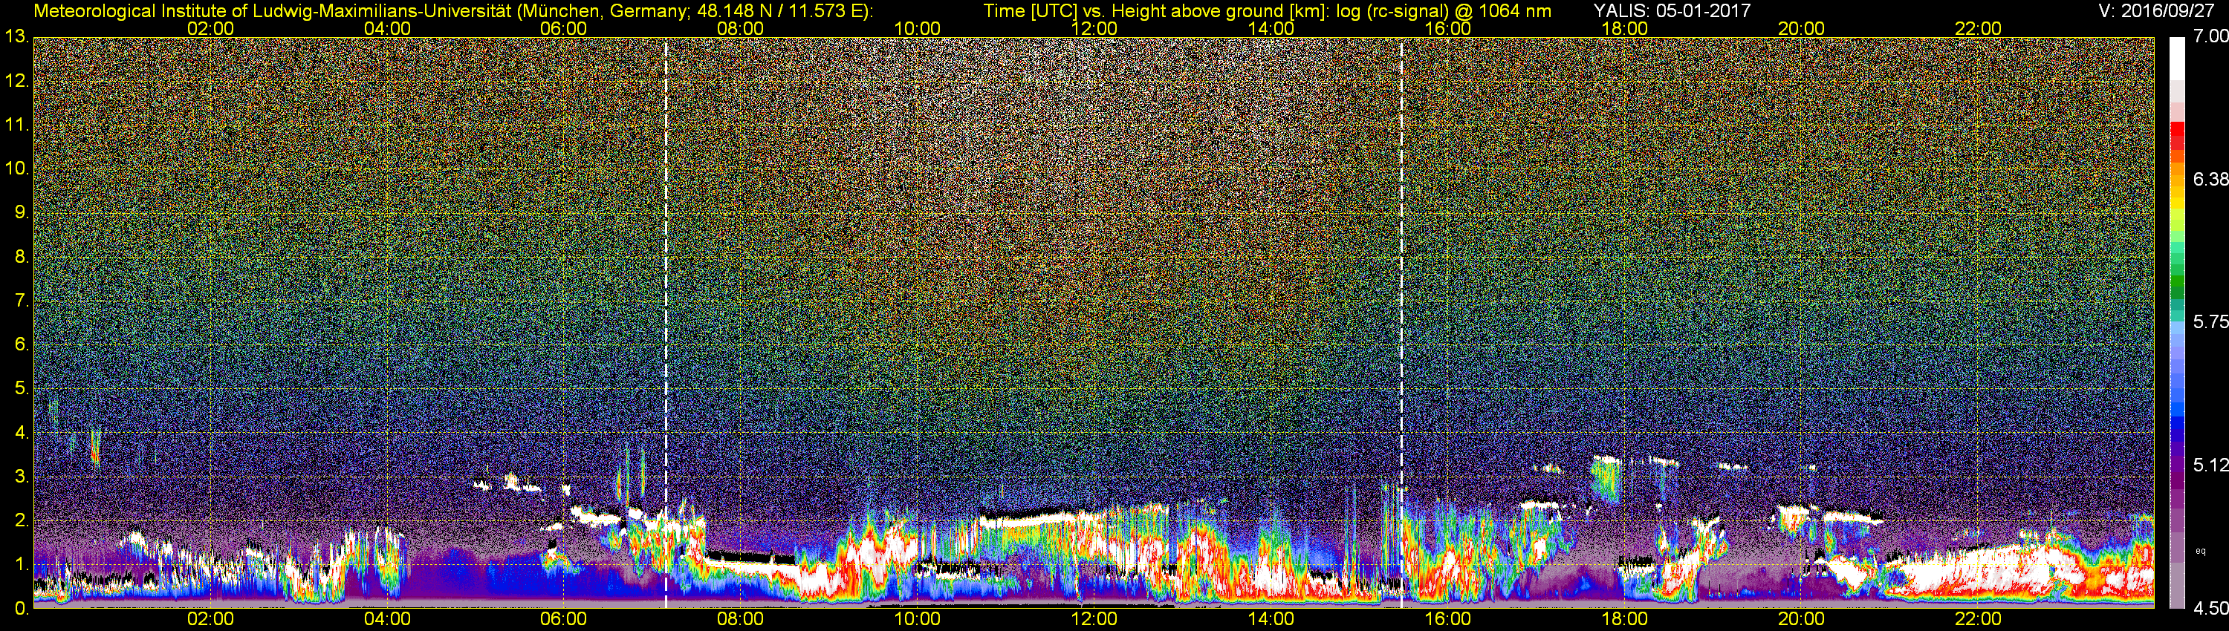Click the second white dashed vertical line
The image size is (2229, 631).
pyautogui.click(x=1401, y=322)
